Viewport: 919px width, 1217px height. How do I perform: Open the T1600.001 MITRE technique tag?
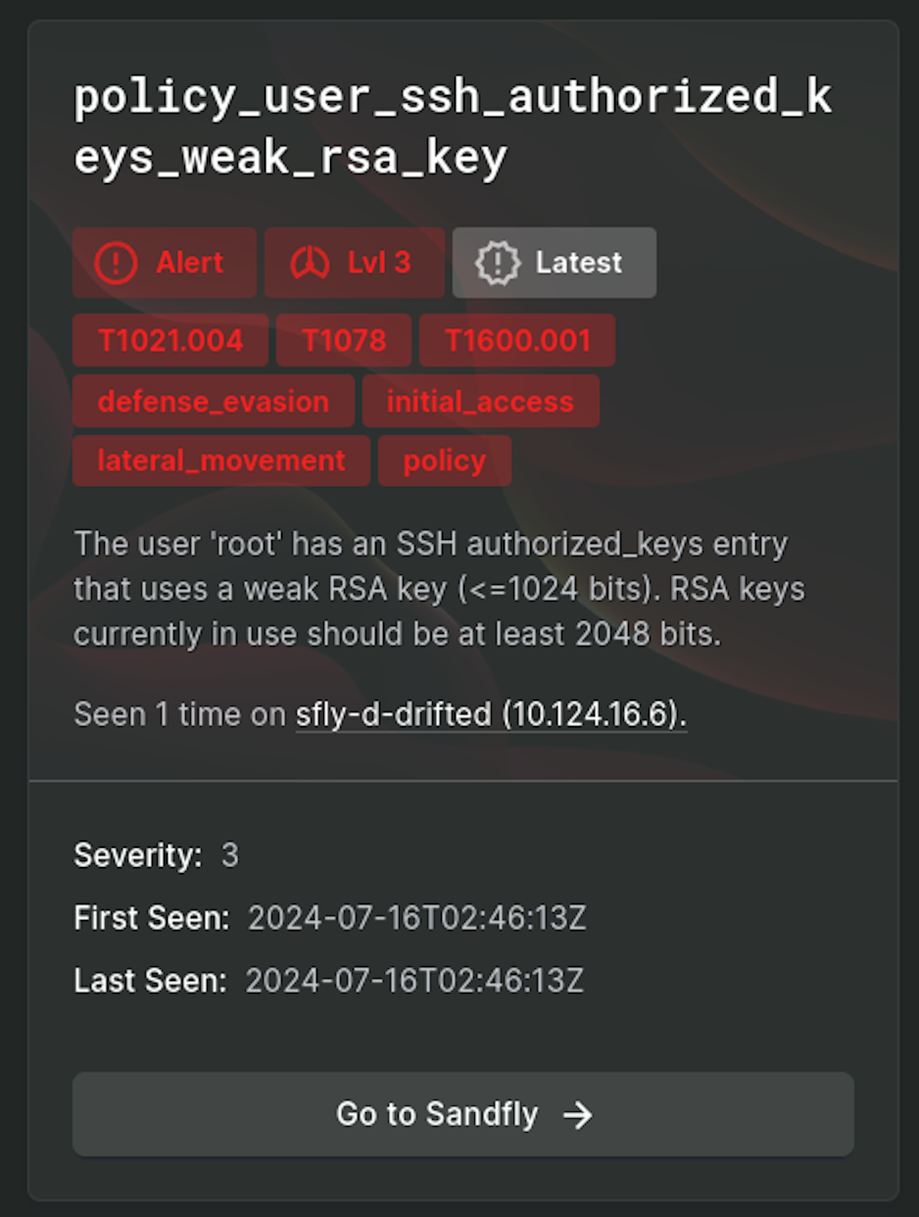pyautogui.click(x=517, y=339)
